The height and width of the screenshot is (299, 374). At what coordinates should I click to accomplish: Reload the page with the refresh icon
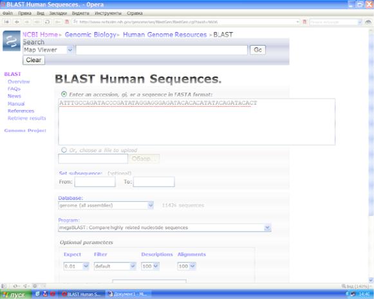pos(47,22)
